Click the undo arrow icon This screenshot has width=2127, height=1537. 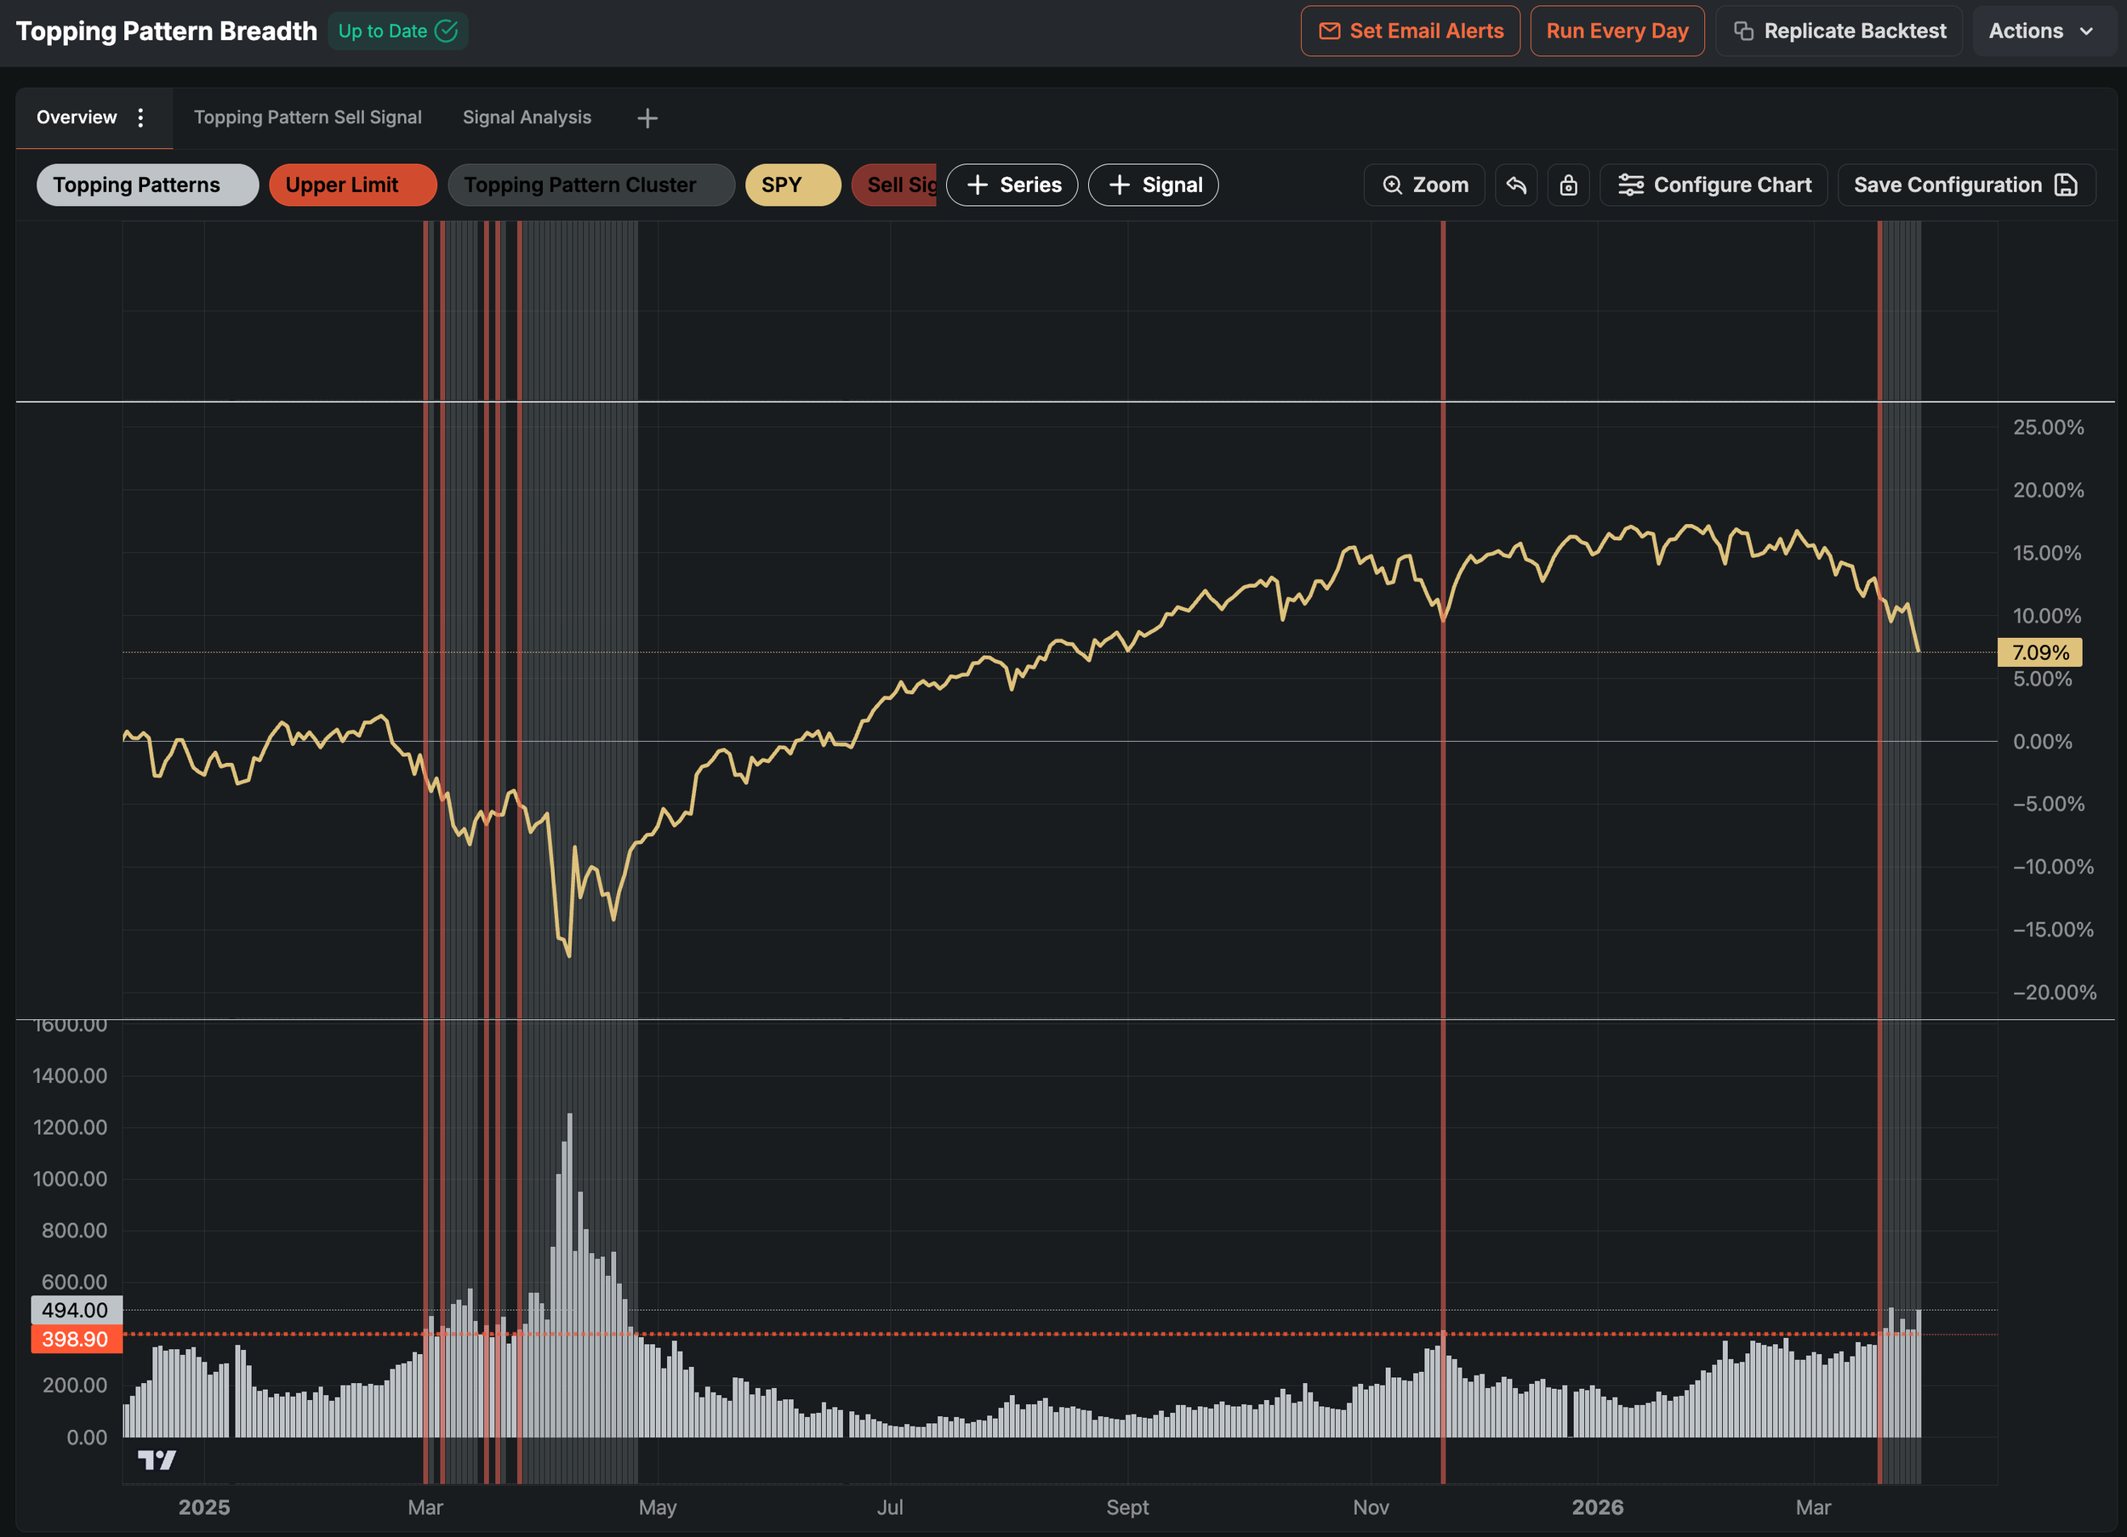tap(1515, 185)
